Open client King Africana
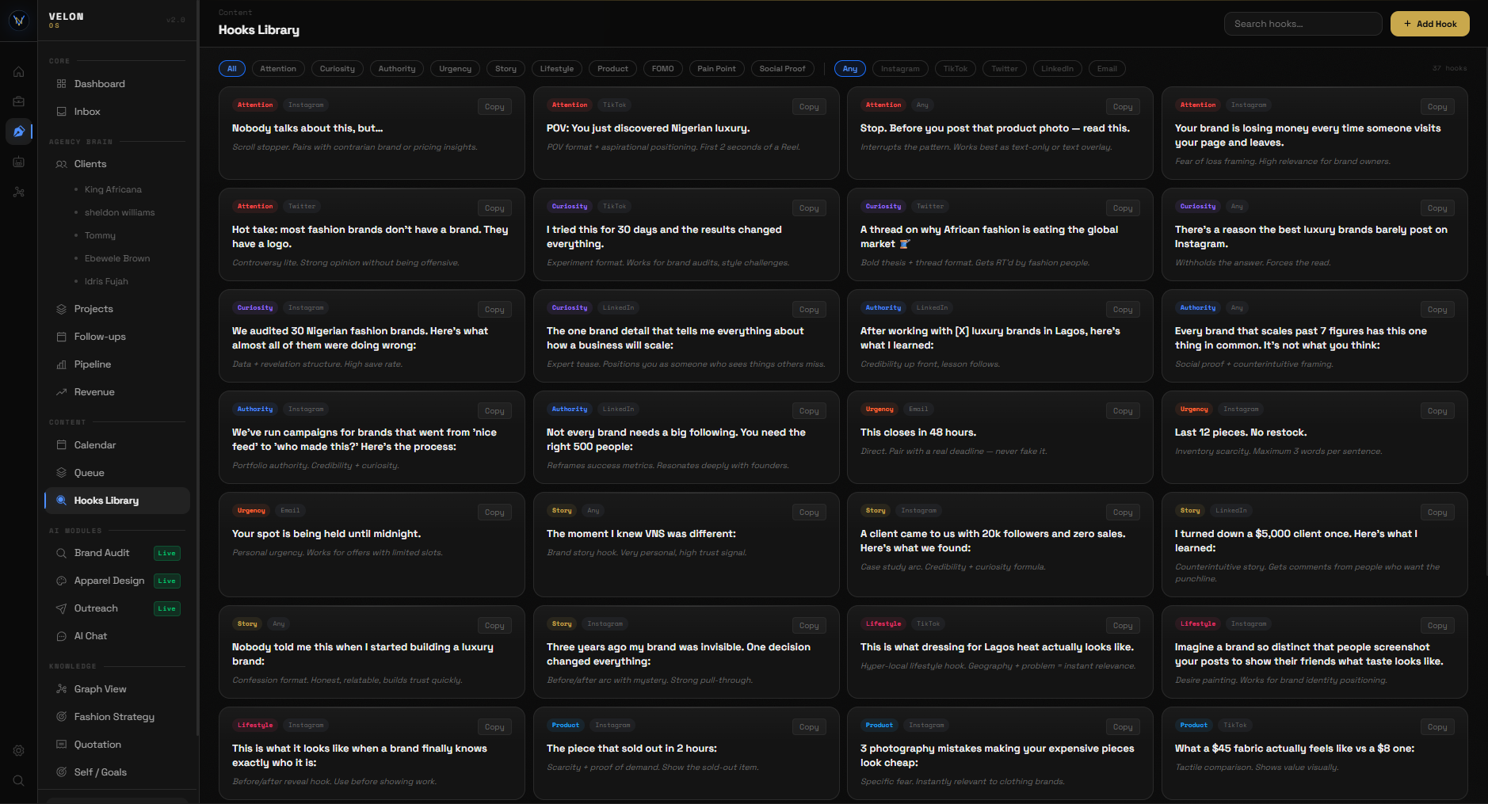The image size is (1488, 804). click(113, 189)
